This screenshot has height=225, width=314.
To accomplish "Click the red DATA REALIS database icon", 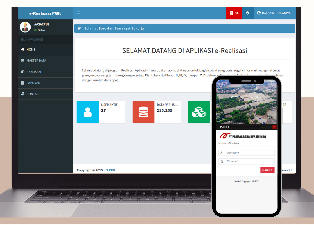I will [143, 112].
